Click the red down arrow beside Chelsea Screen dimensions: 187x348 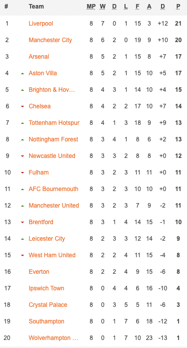click(22, 106)
